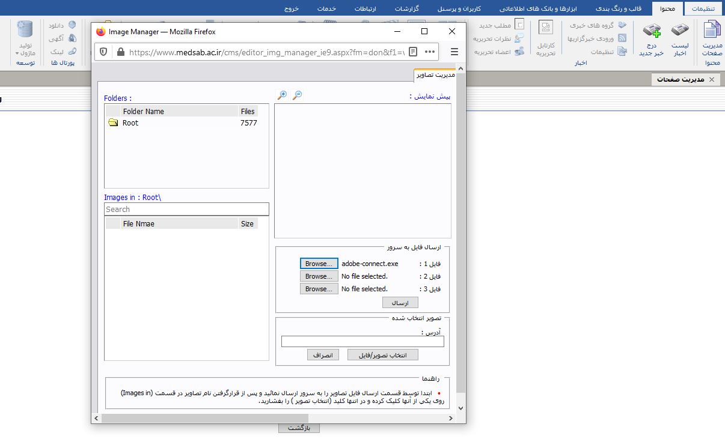Click the Search images input field
The width and height of the screenshot is (725, 439).
186,210
